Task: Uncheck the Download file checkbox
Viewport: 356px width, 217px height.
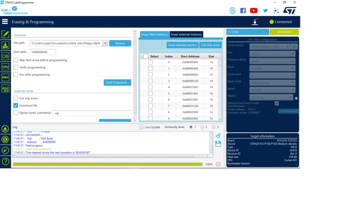Action: click(16, 105)
